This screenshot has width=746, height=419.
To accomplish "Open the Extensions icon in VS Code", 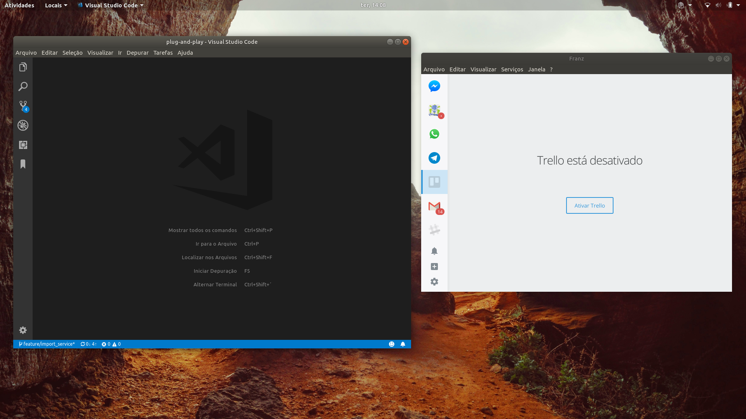I will (23, 145).
